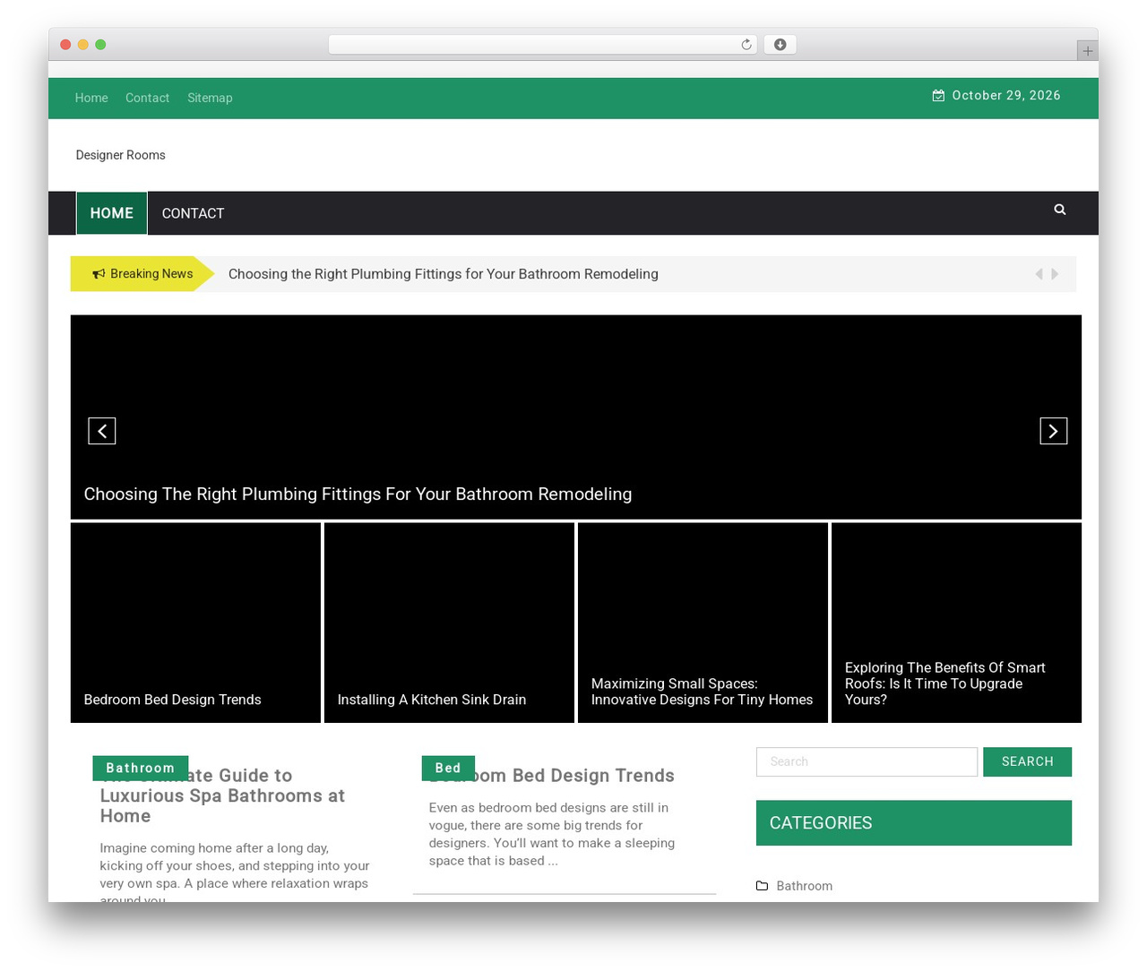1147x971 pixels.
Task: Open Bedroom Bed Design Trends thumbnail card
Action: point(195,623)
